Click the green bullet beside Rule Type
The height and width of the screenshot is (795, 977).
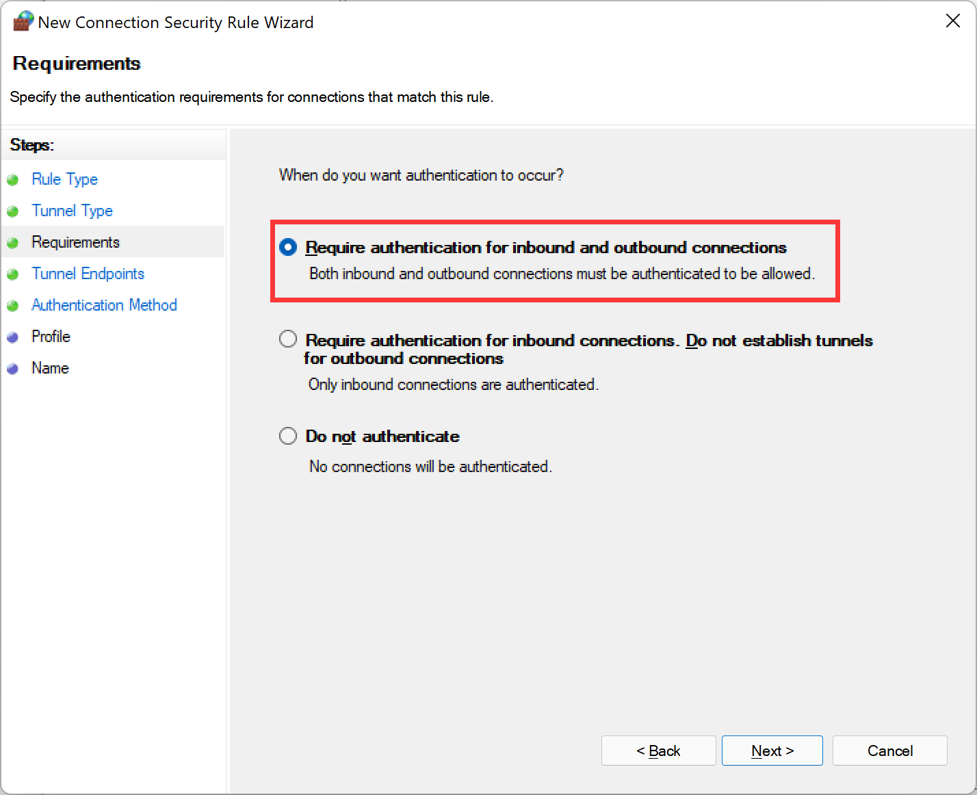point(12,180)
